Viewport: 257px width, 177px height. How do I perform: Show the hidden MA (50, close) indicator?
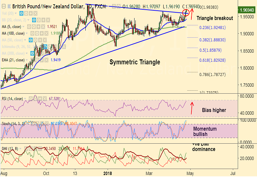31,40
